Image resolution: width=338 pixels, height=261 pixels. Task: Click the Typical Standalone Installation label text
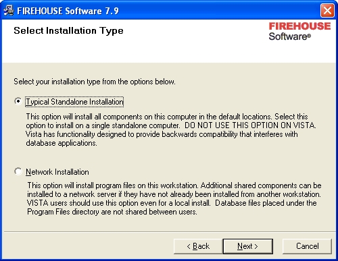click(74, 102)
